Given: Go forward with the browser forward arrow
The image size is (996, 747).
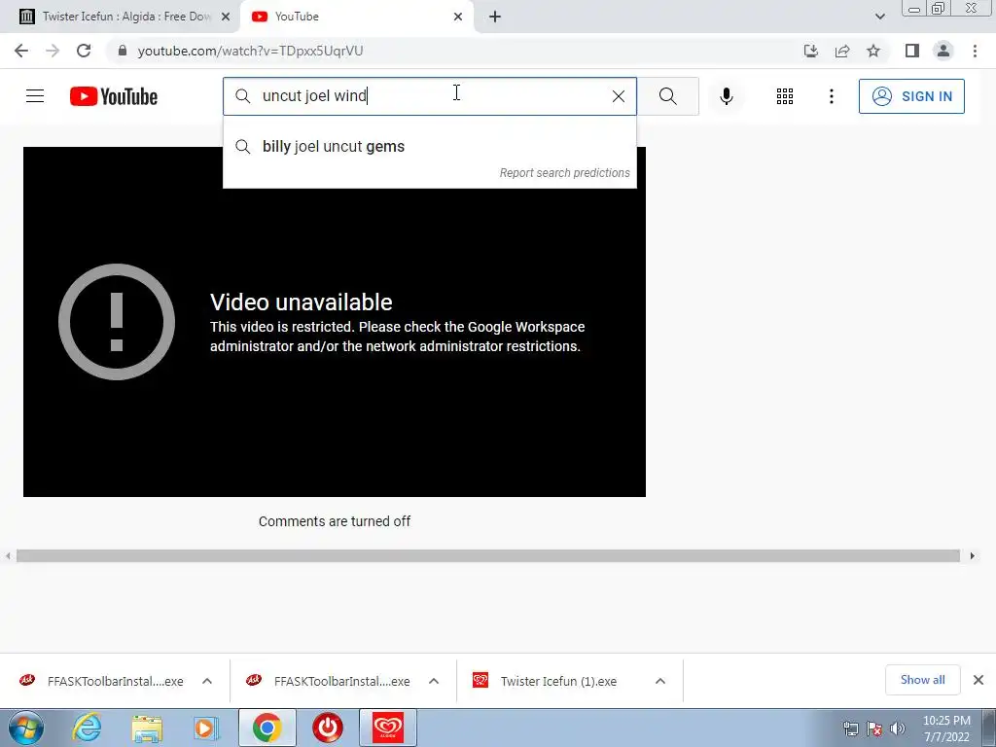Looking at the screenshot, I should click(x=53, y=51).
